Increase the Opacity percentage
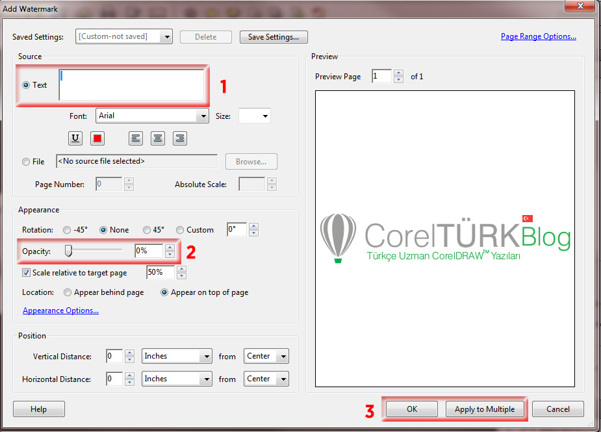 pos(170,248)
